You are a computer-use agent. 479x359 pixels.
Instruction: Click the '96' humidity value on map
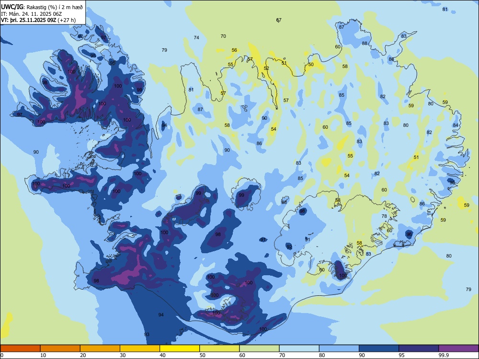tap(409, 234)
